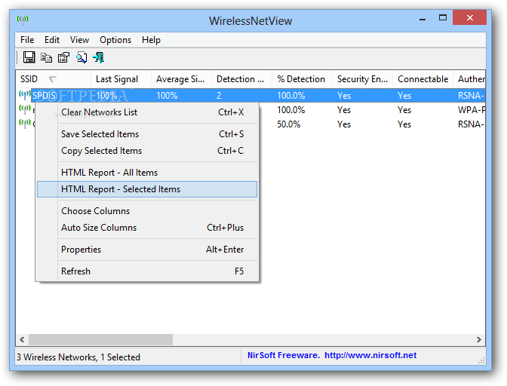
Task: Open the Help menu
Action: [151, 40]
